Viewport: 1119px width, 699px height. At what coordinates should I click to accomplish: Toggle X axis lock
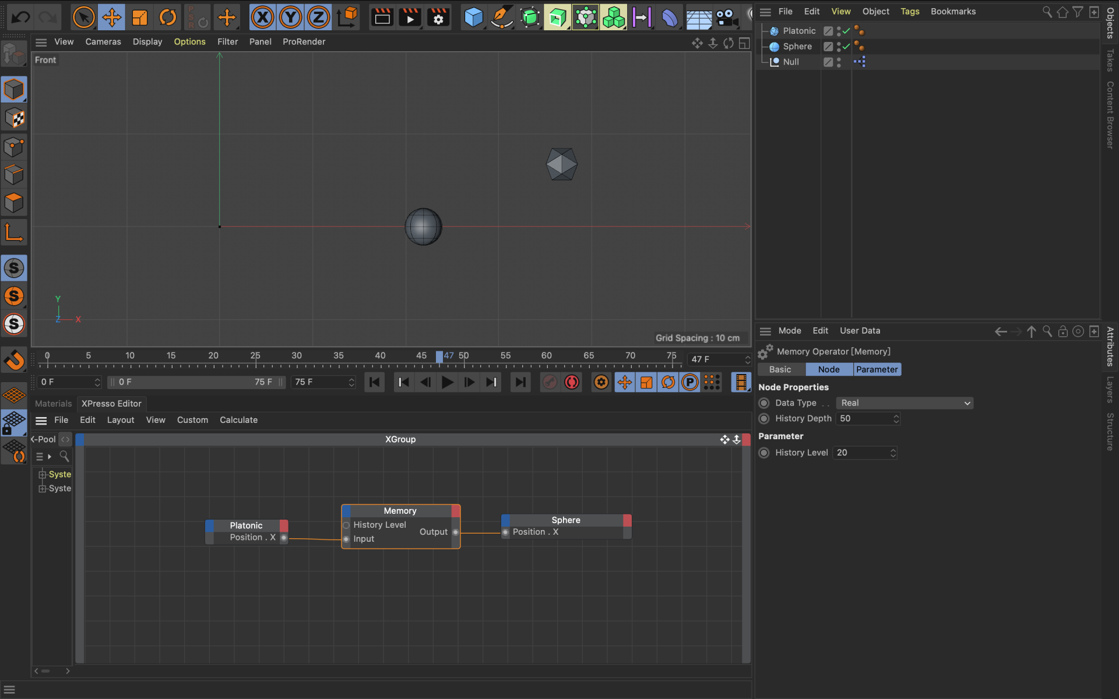(x=263, y=17)
